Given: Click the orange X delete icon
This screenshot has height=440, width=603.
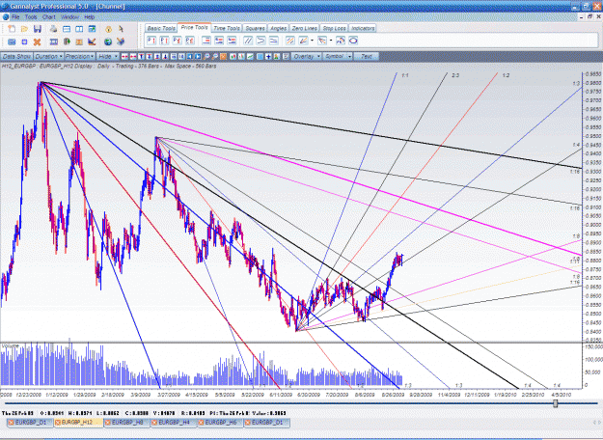Looking at the screenshot, I should coord(37,41).
